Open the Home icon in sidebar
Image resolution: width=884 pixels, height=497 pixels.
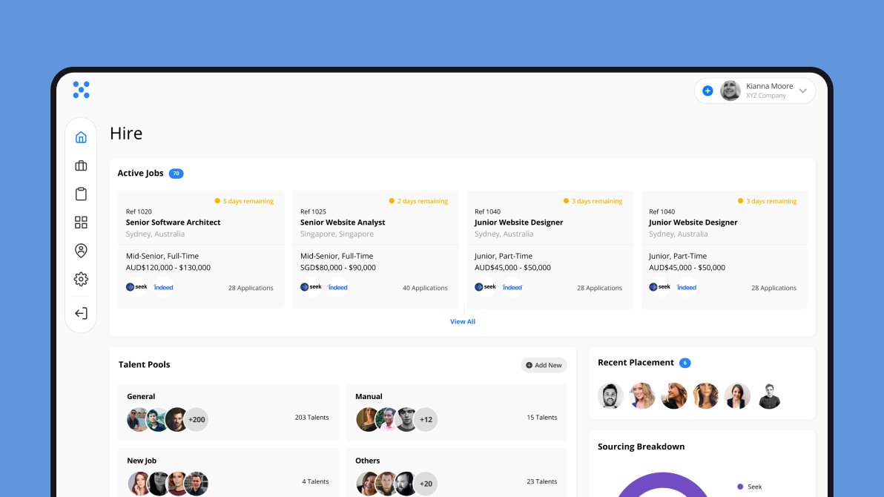[x=81, y=137]
